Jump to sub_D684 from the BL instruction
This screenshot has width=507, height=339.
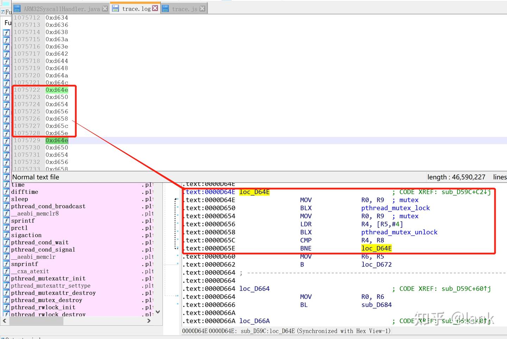tap(376, 305)
